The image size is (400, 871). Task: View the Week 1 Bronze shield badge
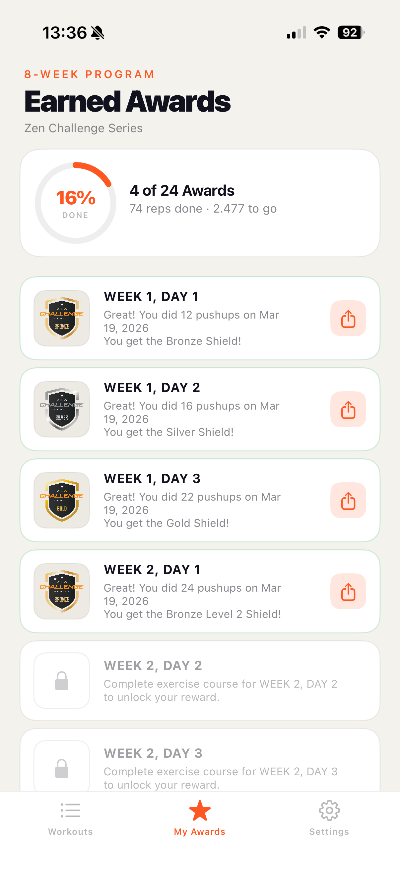tap(62, 318)
